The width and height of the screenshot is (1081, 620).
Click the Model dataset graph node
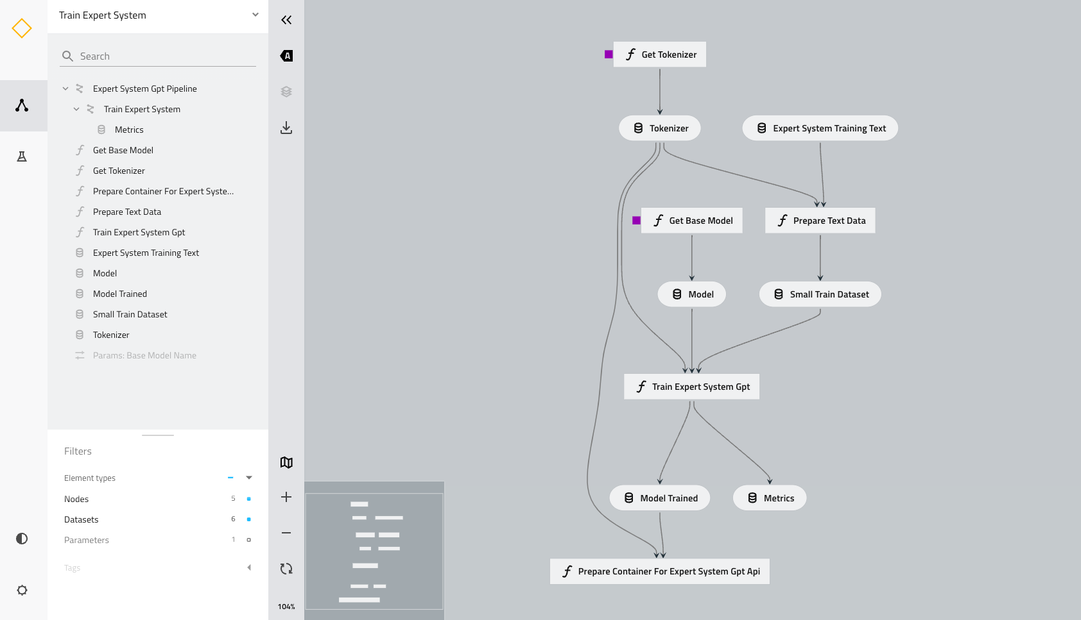click(x=692, y=294)
